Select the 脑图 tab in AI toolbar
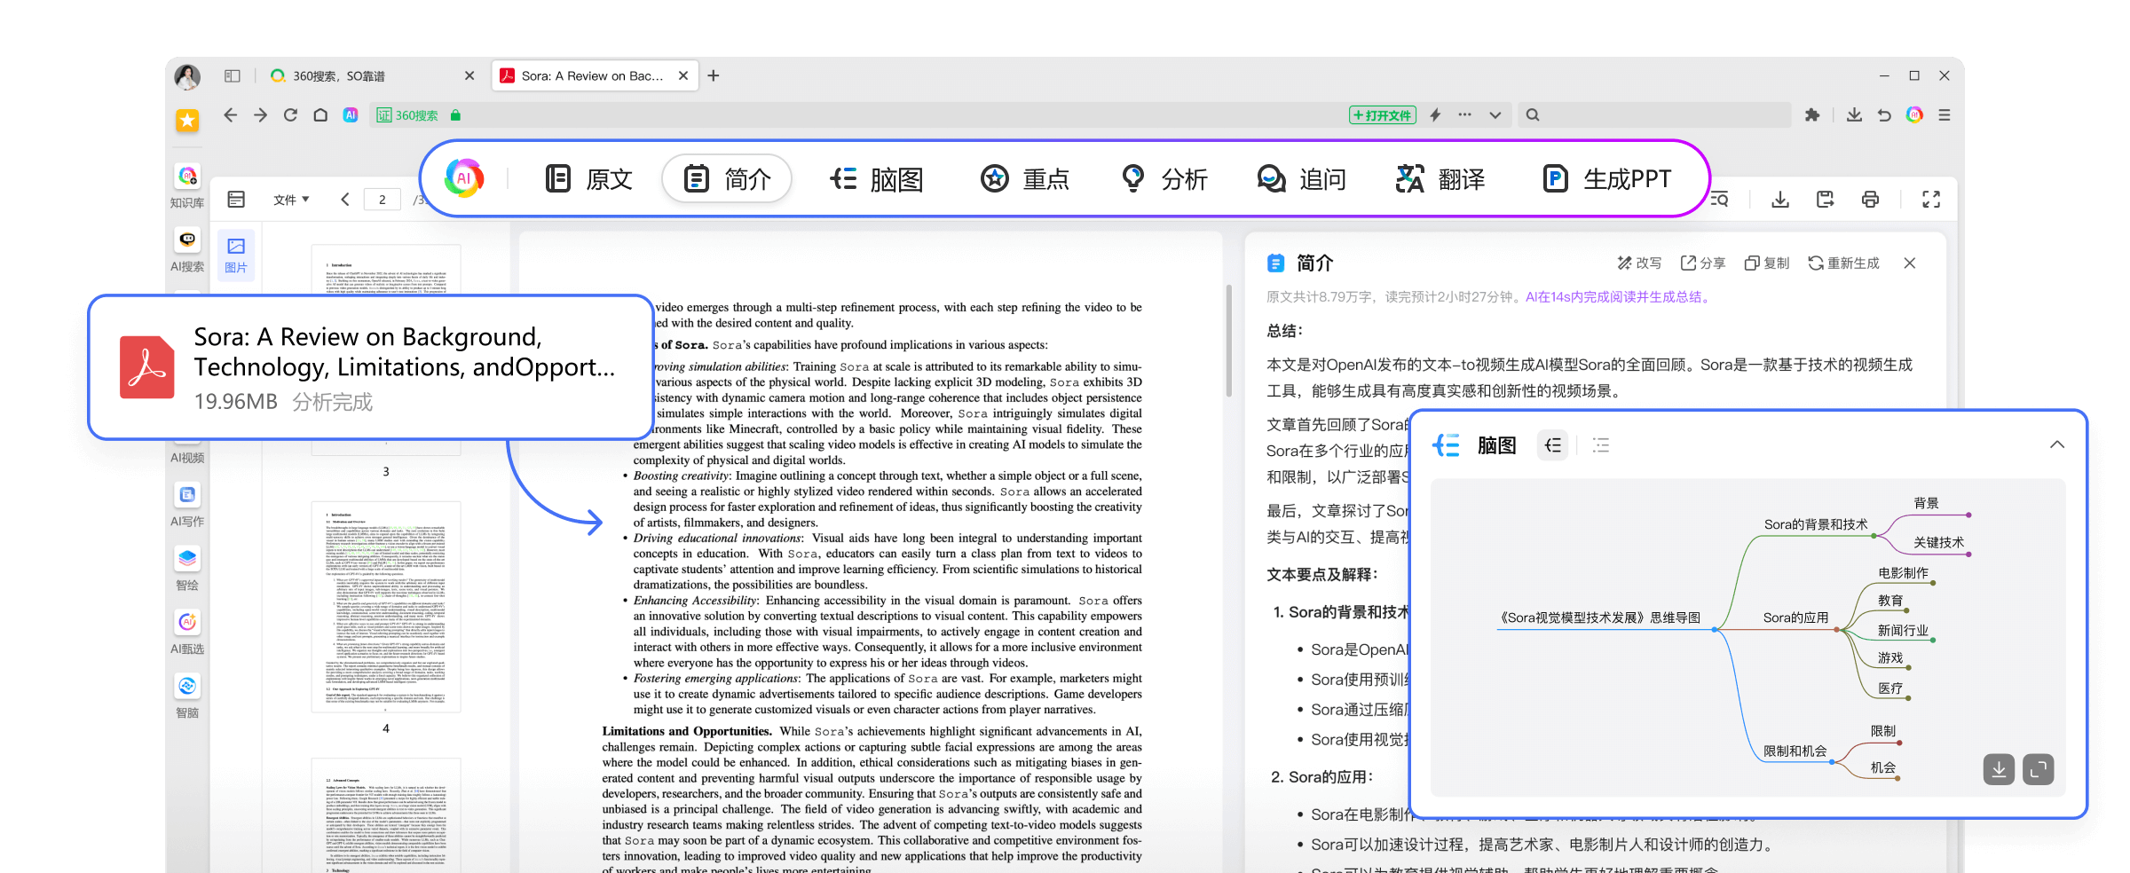This screenshot has height=873, width=2130. tap(877, 179)
